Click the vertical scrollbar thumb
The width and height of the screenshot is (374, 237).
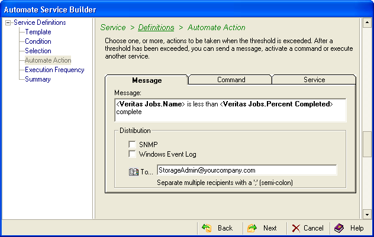(x=367, y=144)
